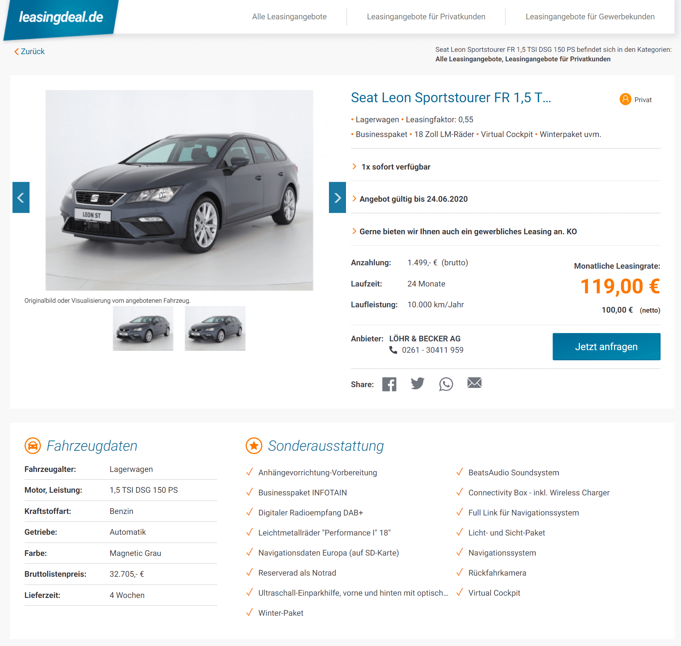Show previous car image with left arrow
681x646 pixels.
21,198
